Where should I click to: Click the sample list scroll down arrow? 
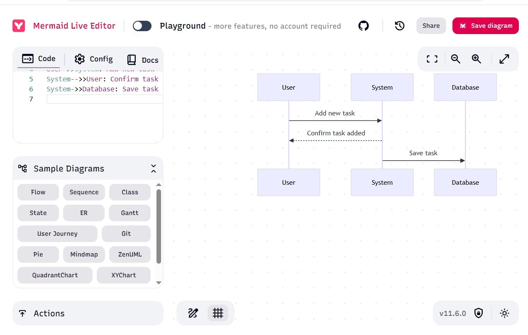(159, 283)
